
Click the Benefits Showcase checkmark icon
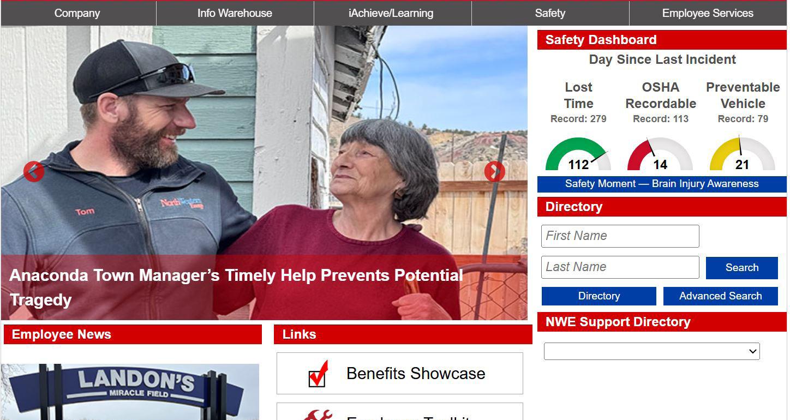319,374
